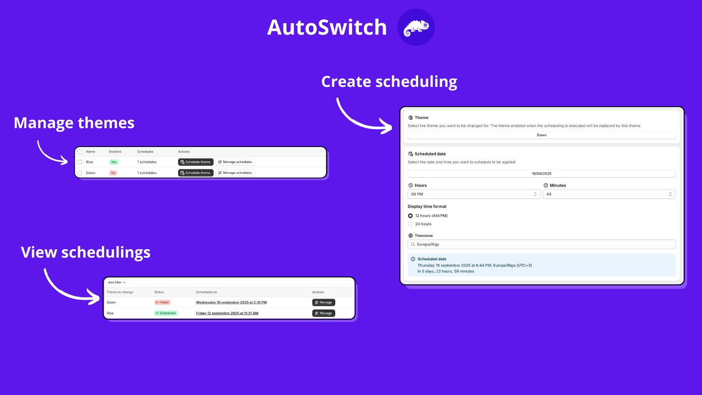This screenshot has width=702, height=395.
Task: Click the info icon in the Scheduled date banner
Action: (413, 259)
